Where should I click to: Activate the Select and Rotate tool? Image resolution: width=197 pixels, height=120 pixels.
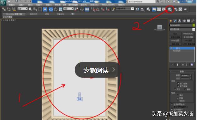56,9
